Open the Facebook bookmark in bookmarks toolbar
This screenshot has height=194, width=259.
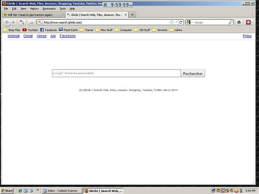point(48,30)
